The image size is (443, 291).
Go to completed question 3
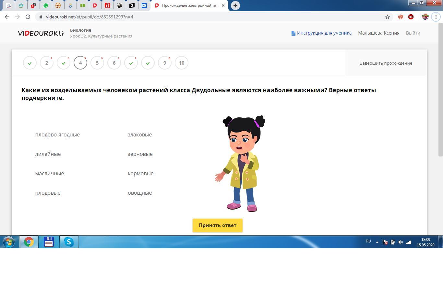click(64, 63)
